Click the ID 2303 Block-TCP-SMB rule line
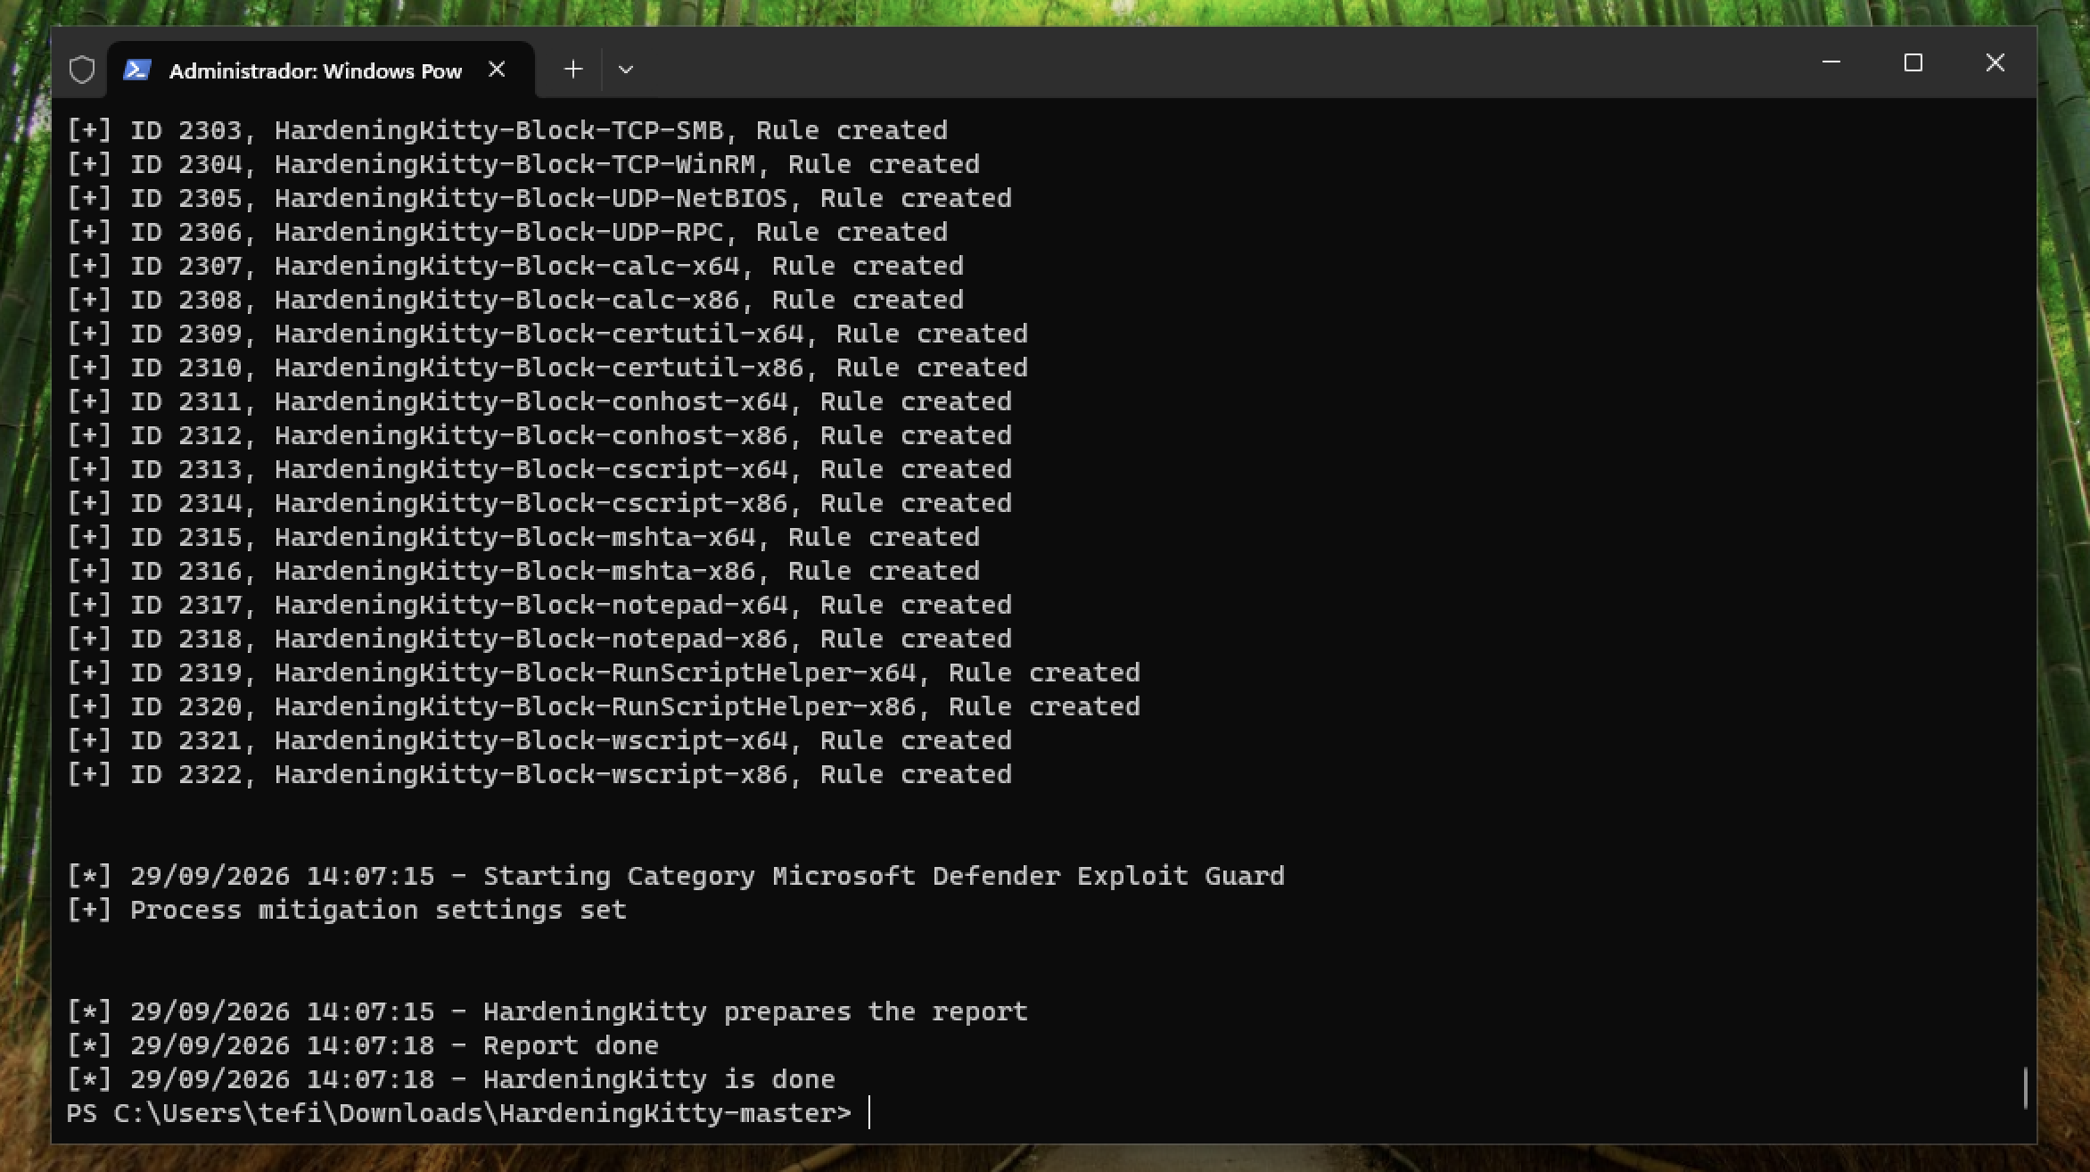 tap(507, 130)
